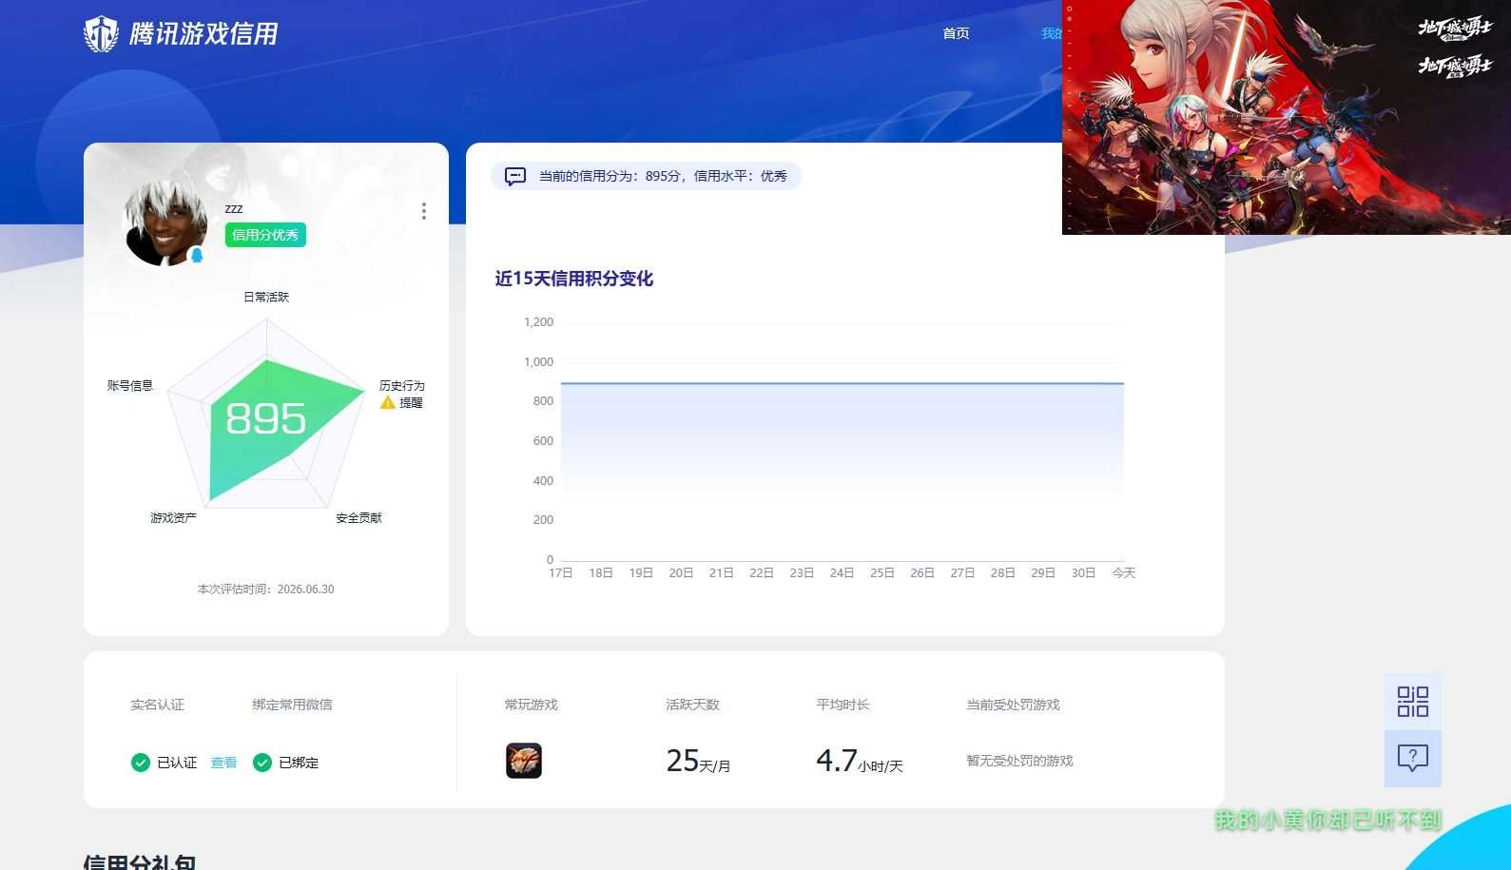Viewport: 1511px width, 870px height.
Task: Click the QQ badge on the avatar
Action: 197,255
